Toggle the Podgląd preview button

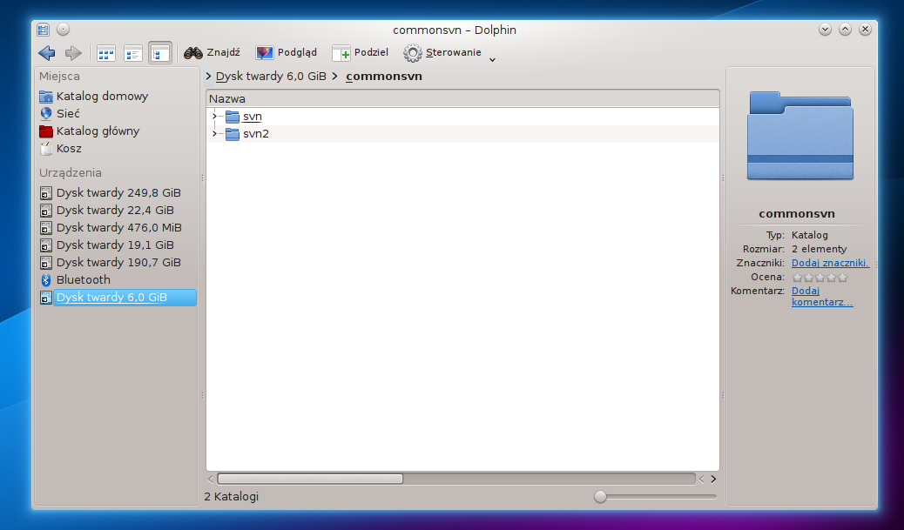coord(287,53)
